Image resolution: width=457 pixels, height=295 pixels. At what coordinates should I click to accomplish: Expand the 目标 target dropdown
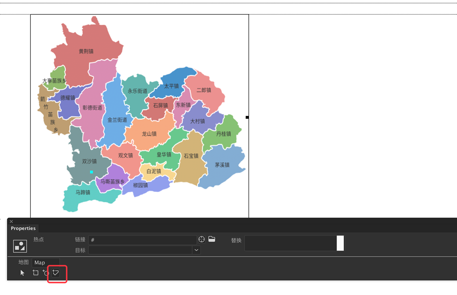tap(196, 250)
